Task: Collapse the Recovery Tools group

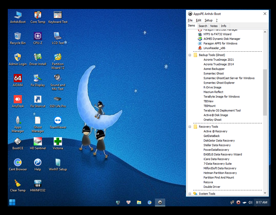Action: point(190,127)
